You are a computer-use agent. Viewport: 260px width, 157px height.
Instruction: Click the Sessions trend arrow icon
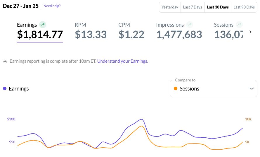[239, 25]
